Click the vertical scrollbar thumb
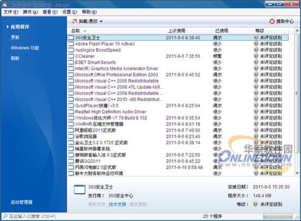Viewport: 301px width, 221px height. [297, 93]
